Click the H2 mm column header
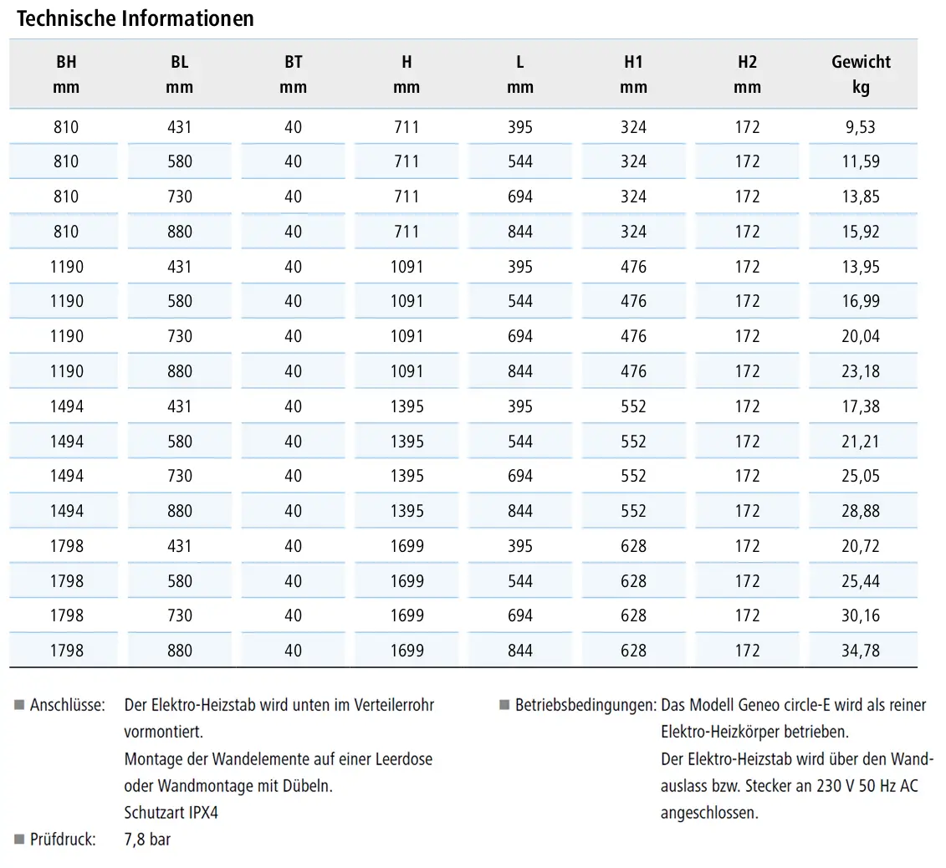The height and width of the screenshot is (868, 946). [x=747, y=74]
